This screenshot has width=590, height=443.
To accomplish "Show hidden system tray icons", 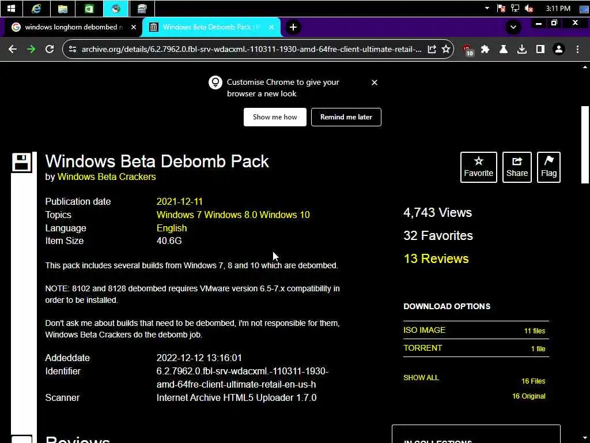I will tap(487, 8).
